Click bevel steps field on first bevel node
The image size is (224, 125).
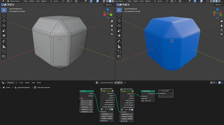[x=107, y=114]
